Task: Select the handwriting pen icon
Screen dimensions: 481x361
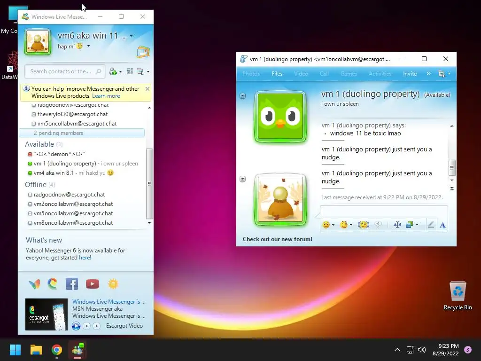Action: click(x=431, y=225)
